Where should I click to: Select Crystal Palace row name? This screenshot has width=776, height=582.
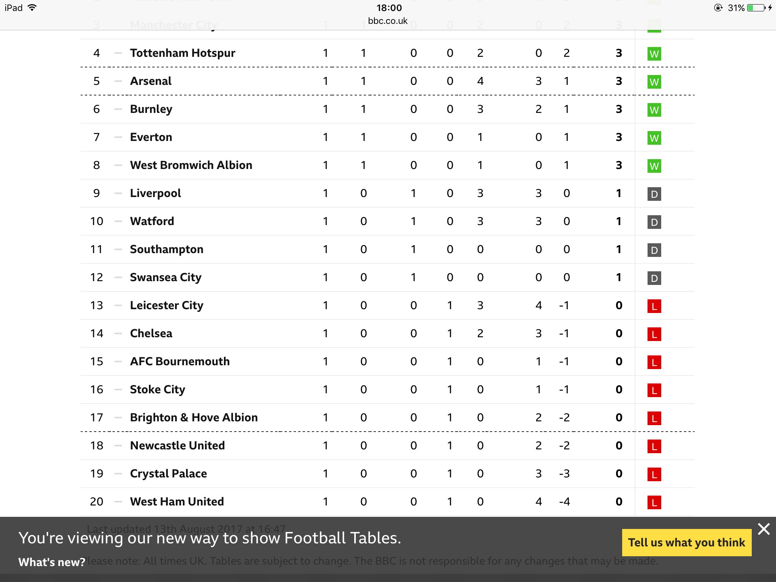tap(168, 474)
